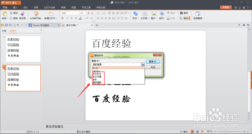Click the bullet list icon
Image resolution: width=252 pixels, height=134 pixels.
click(x=98, y=13)
